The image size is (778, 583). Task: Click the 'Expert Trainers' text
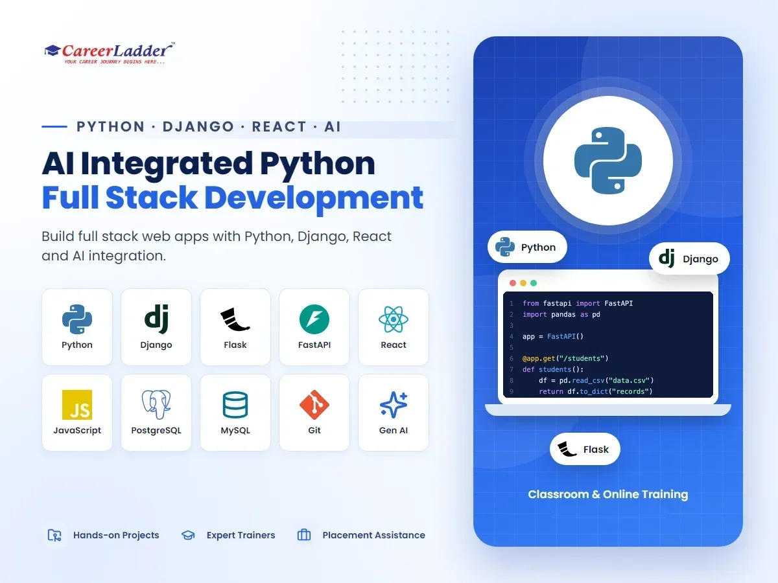click(x=241, y=535)
